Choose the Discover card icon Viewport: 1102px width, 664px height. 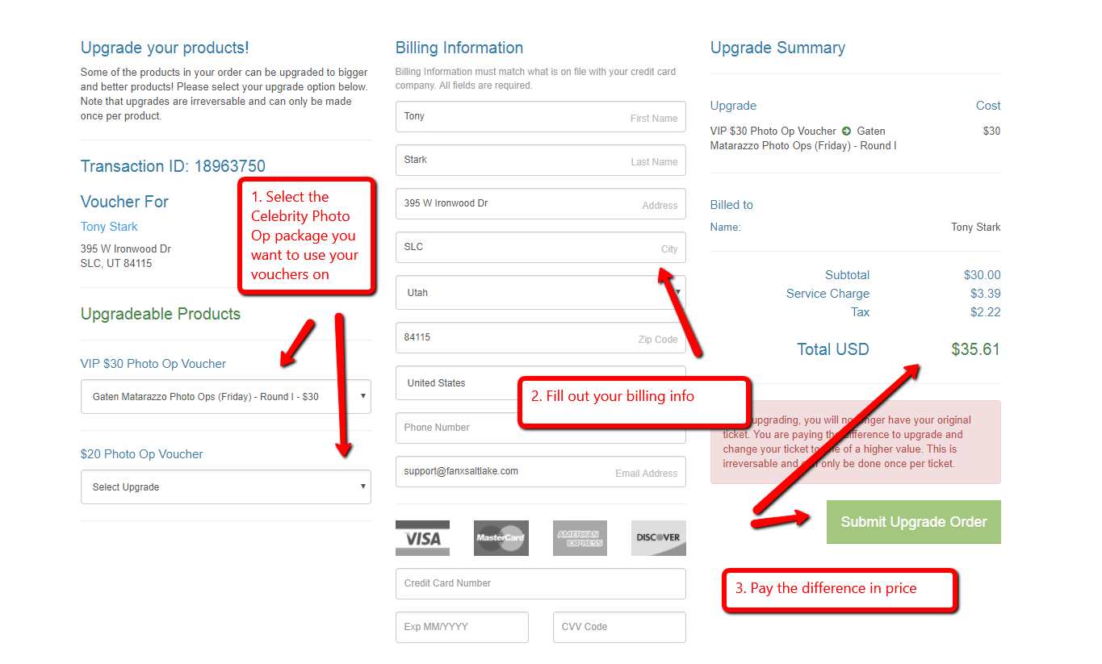[x=658, y=538]
